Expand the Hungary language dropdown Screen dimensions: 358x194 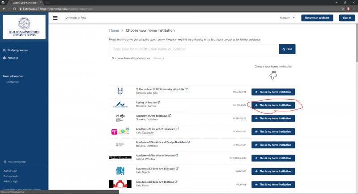287,18
